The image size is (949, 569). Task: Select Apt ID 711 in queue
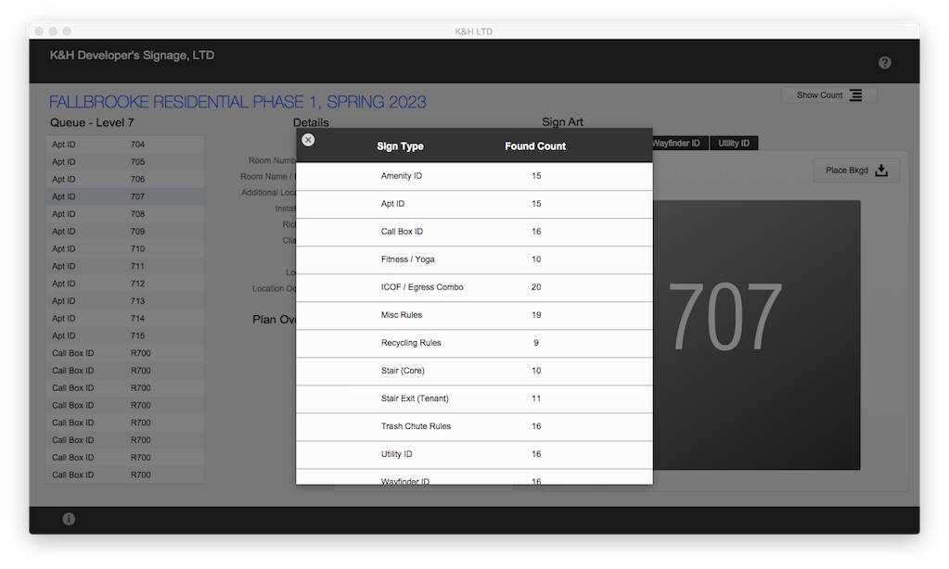pyautogui.click(x=125, y=266)
